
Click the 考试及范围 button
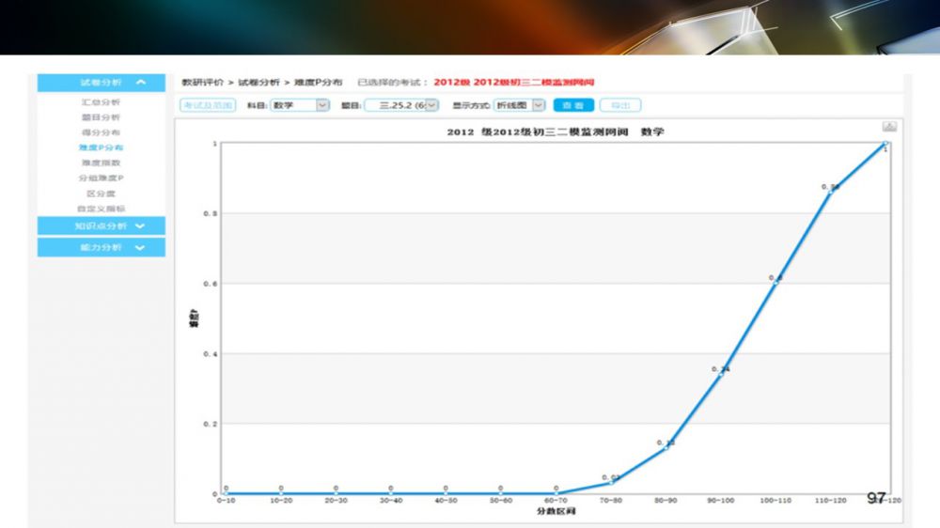208,105
